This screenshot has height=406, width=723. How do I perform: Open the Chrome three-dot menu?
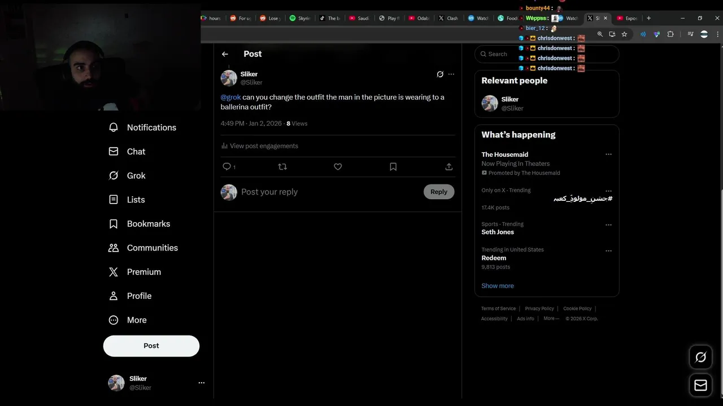point(718,34)
